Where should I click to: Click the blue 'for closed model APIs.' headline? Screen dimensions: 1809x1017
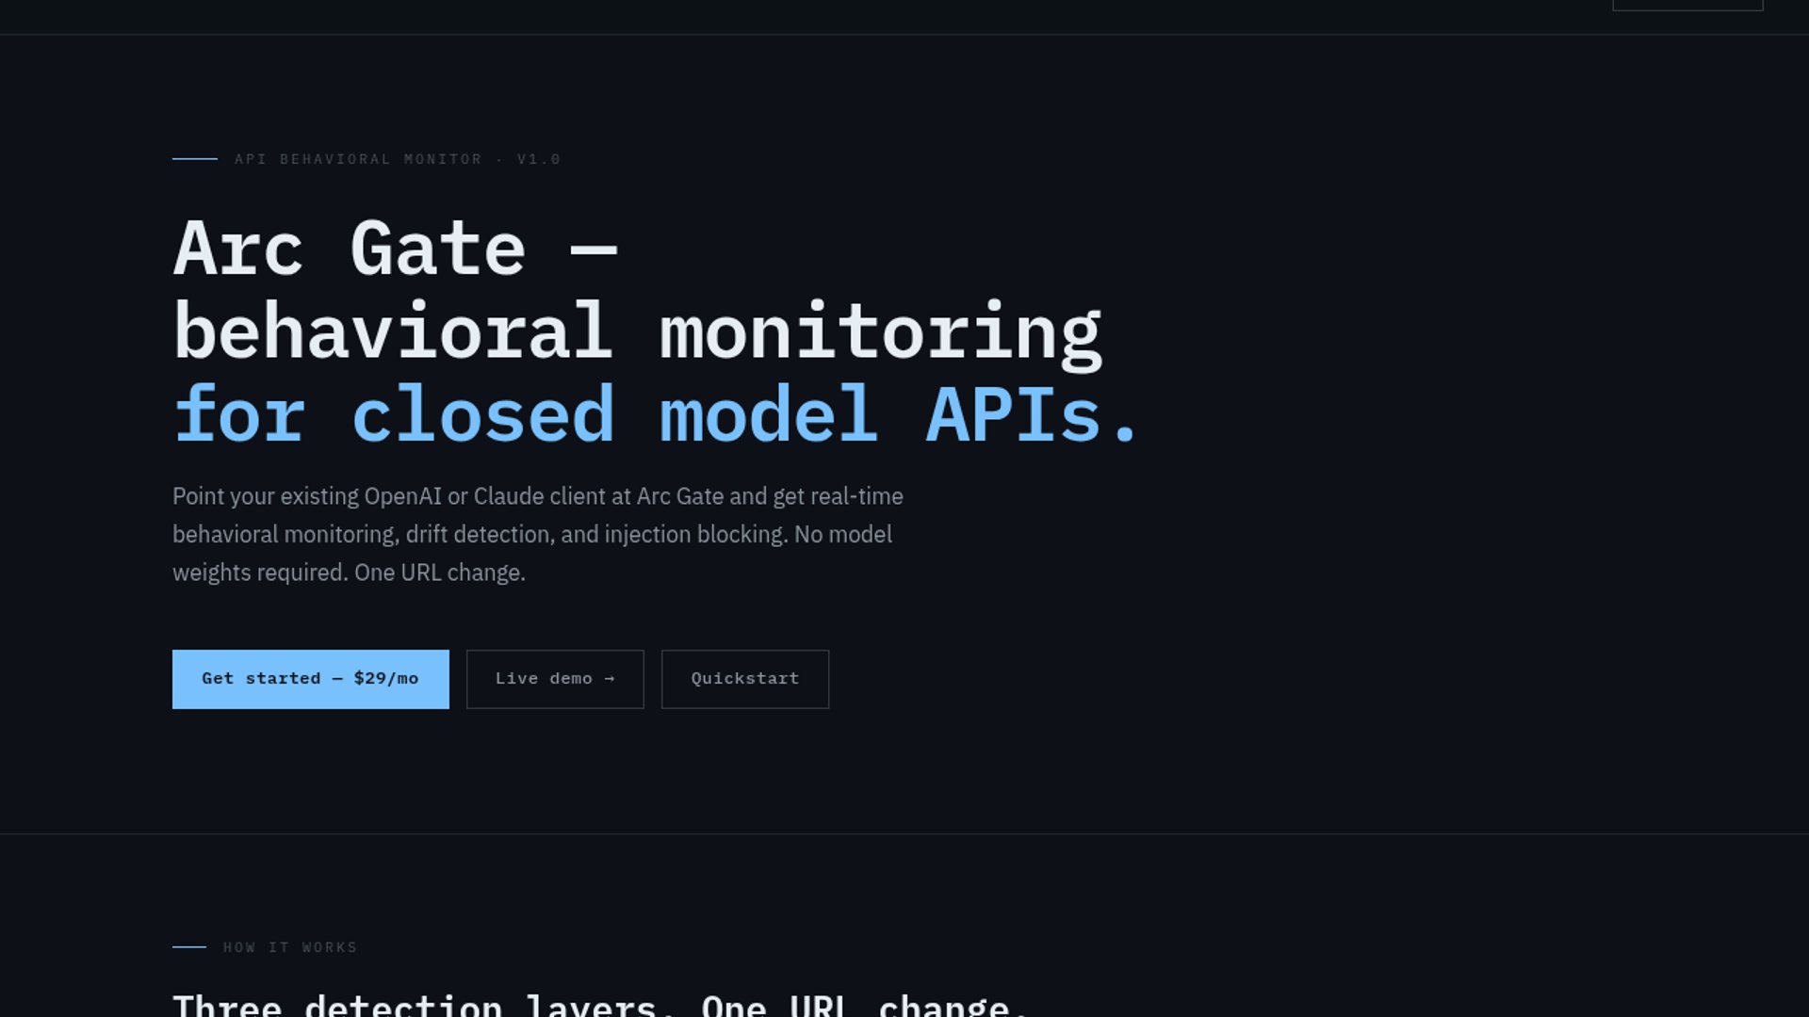(656, 414)
